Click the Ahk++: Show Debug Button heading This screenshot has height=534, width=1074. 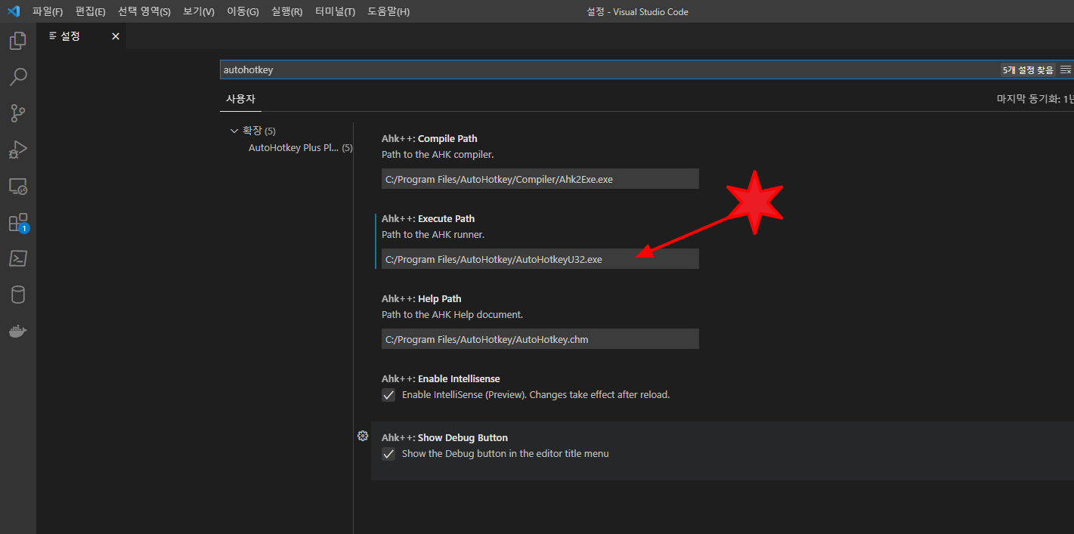[444, 438]
